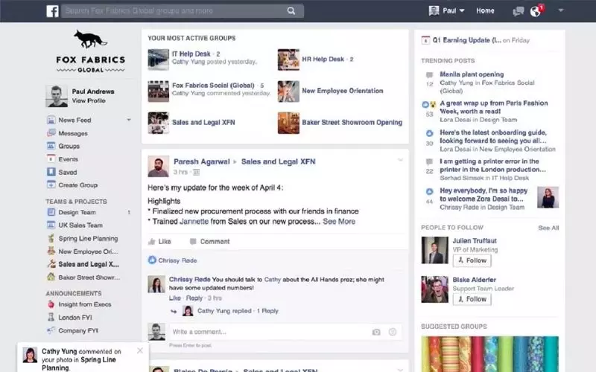596x372 pixels.
Task: Open Fox Fabrics Social (Global) group
Action: [x=213, y=86]
